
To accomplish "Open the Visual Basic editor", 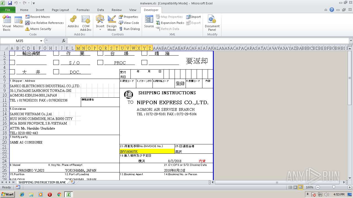I will (x=7, y=23).
